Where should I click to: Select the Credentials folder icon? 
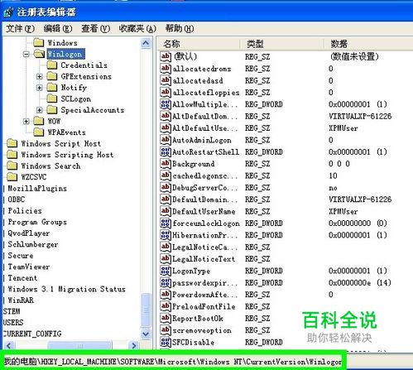pos(51,65)
